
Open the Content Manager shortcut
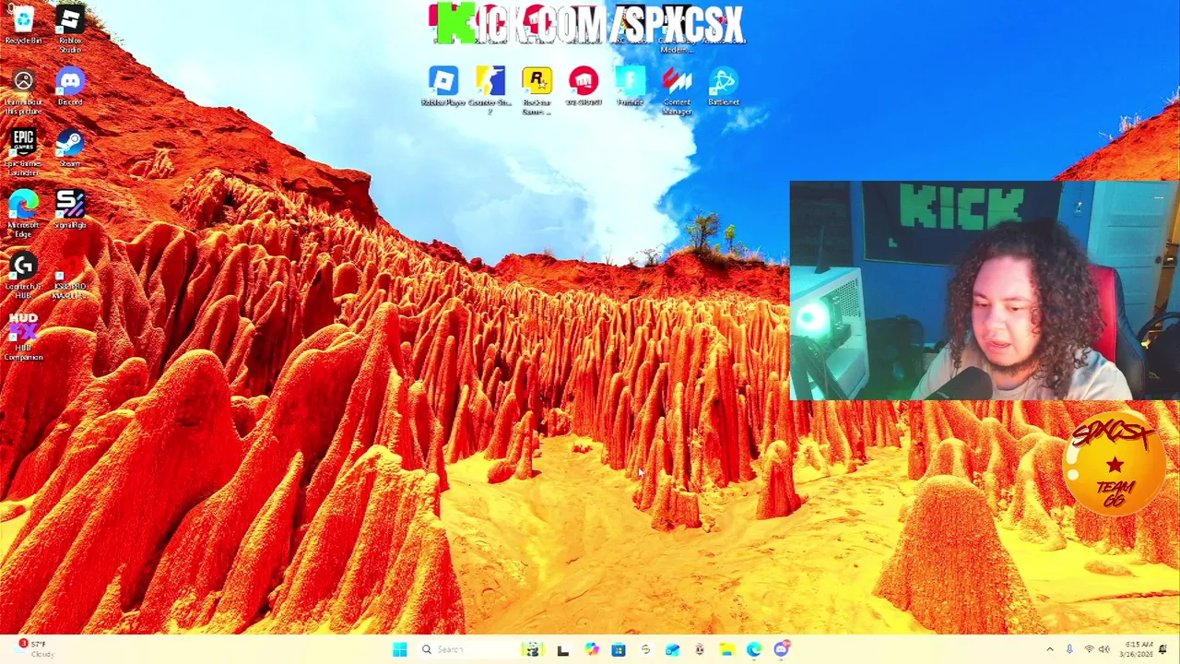point(677,90)
